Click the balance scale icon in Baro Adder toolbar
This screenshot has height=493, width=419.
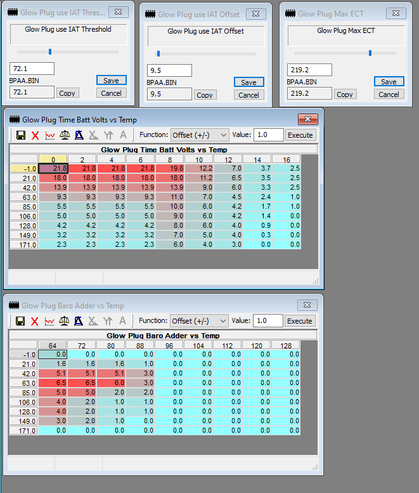pos(64,321)
